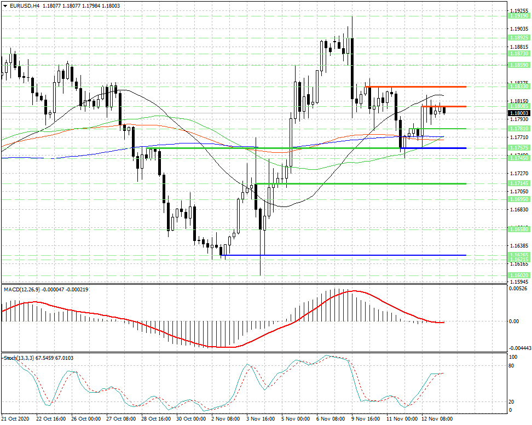532x425 pixels.
Task: Click the triangle arrow beside EURUSD,H4
Action: click(5, 6)
